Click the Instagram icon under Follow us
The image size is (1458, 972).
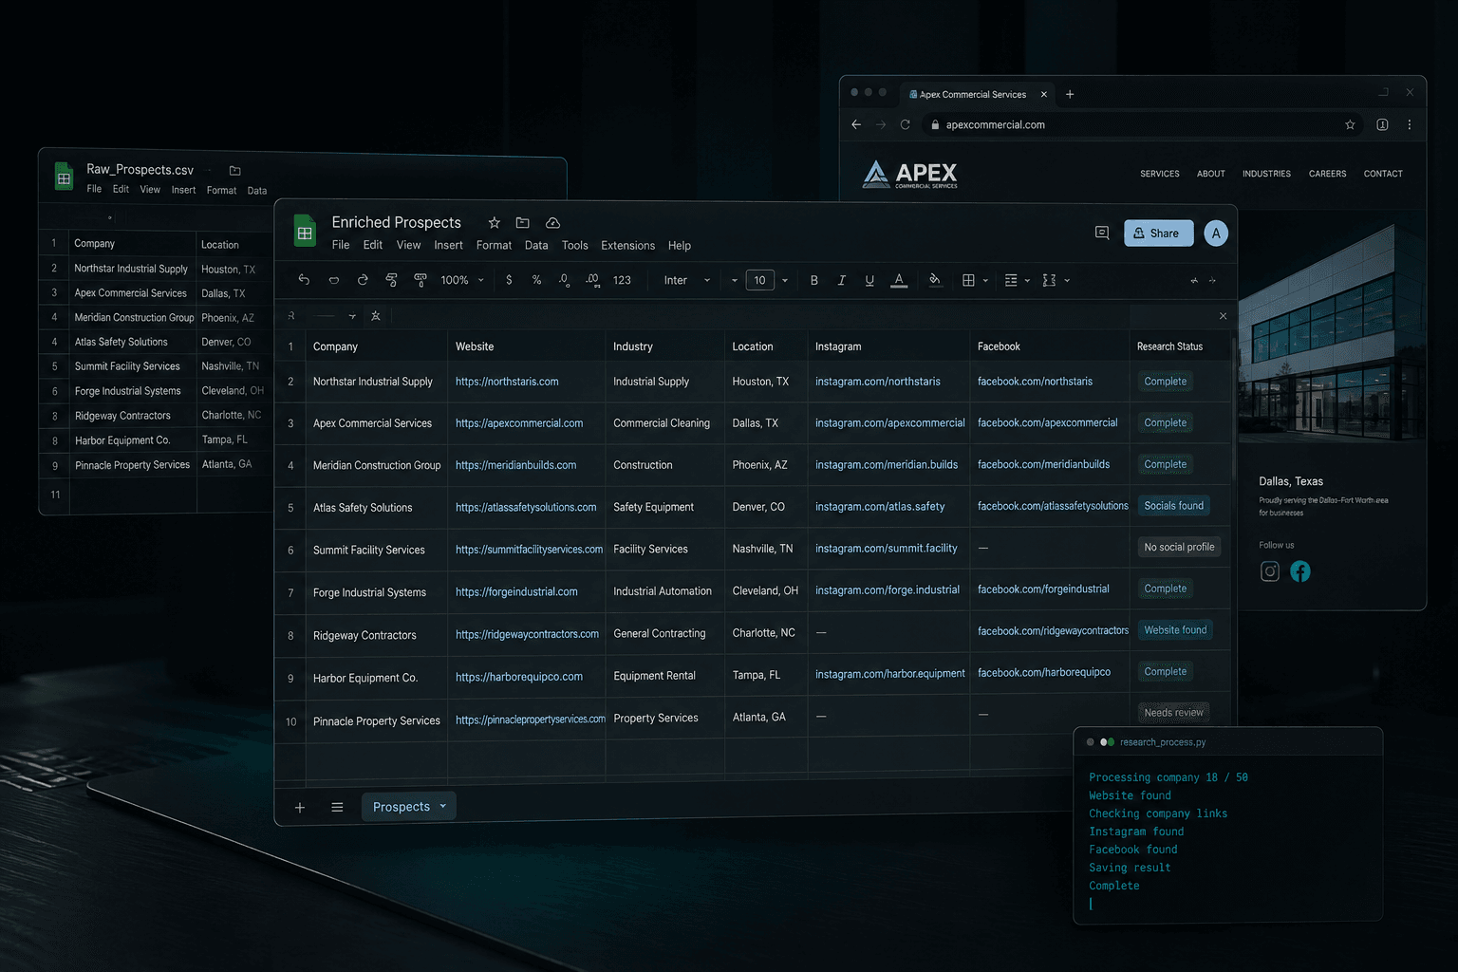point(1270,571)
